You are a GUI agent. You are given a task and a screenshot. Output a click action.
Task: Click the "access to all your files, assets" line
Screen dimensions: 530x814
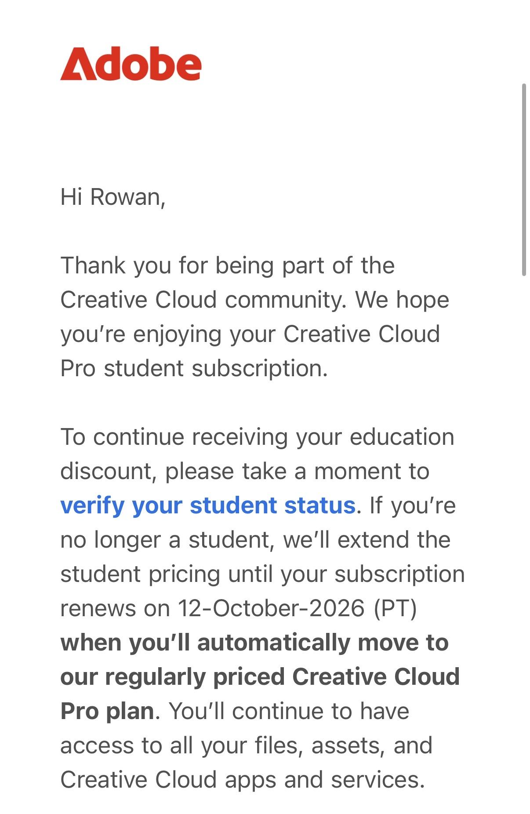(247, 745)
